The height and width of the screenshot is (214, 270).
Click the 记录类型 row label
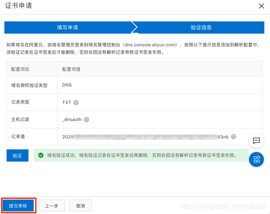pyautogui.click(x=20, y=102)
